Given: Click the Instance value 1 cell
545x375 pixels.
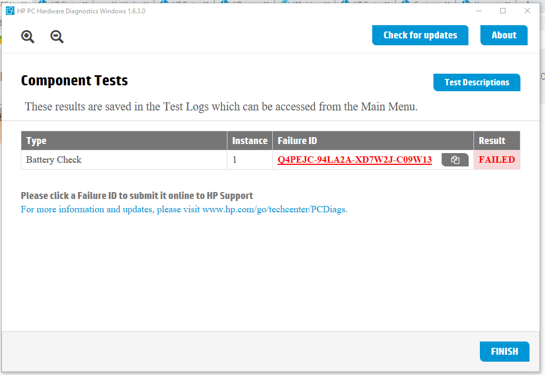Looking at the screenshot, I should pyautogui.click(x=250, y=159).
